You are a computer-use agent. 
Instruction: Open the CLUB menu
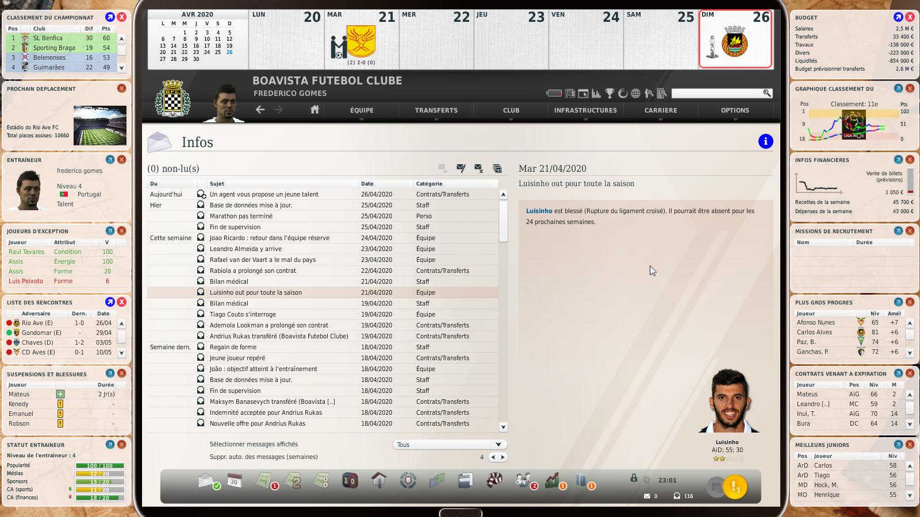tap(511, 110)
